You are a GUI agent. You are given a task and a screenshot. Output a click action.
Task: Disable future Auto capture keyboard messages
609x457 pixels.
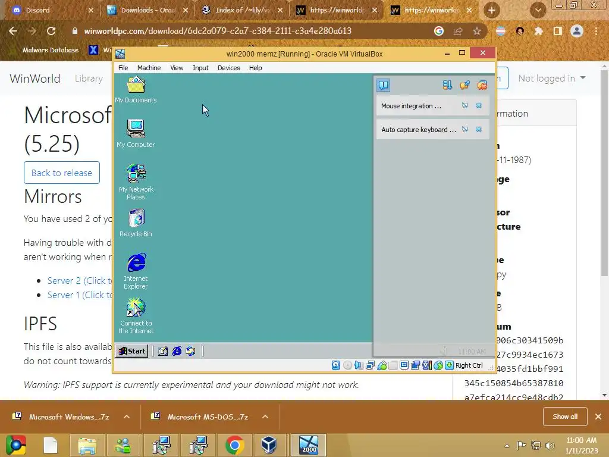point(465,129)
